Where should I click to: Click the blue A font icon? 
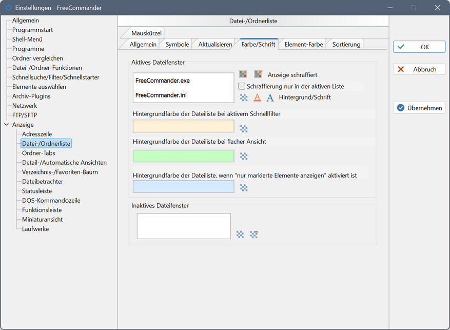[270, 98]
